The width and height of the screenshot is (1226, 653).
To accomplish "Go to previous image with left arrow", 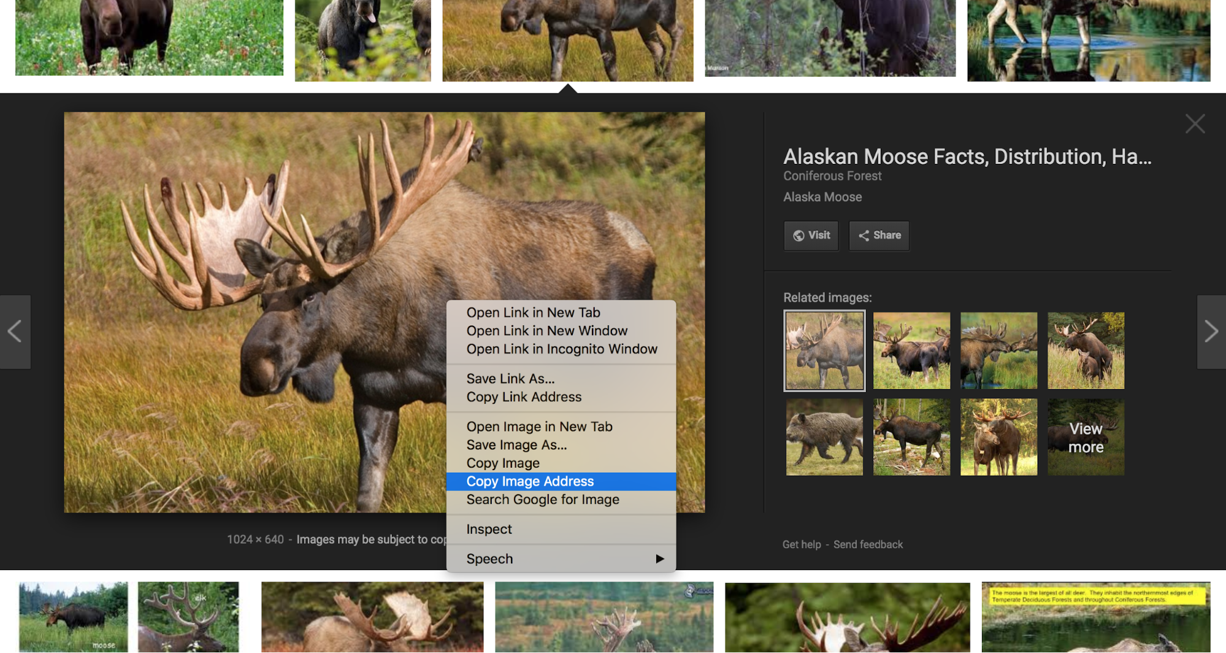I will pyautogui.click(x=15, y=331).
